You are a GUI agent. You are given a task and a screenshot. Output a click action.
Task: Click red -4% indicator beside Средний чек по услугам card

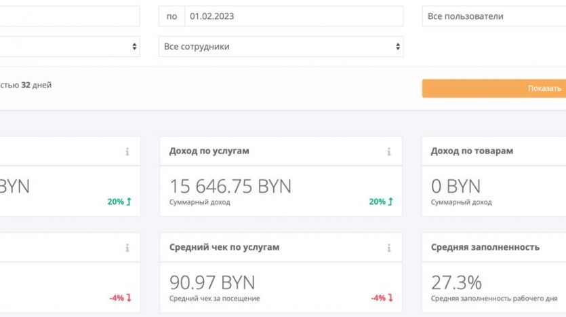click(x=121, y=298)
